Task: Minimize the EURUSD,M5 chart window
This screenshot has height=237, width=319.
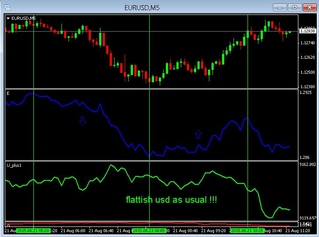Action: click(280, 8)
